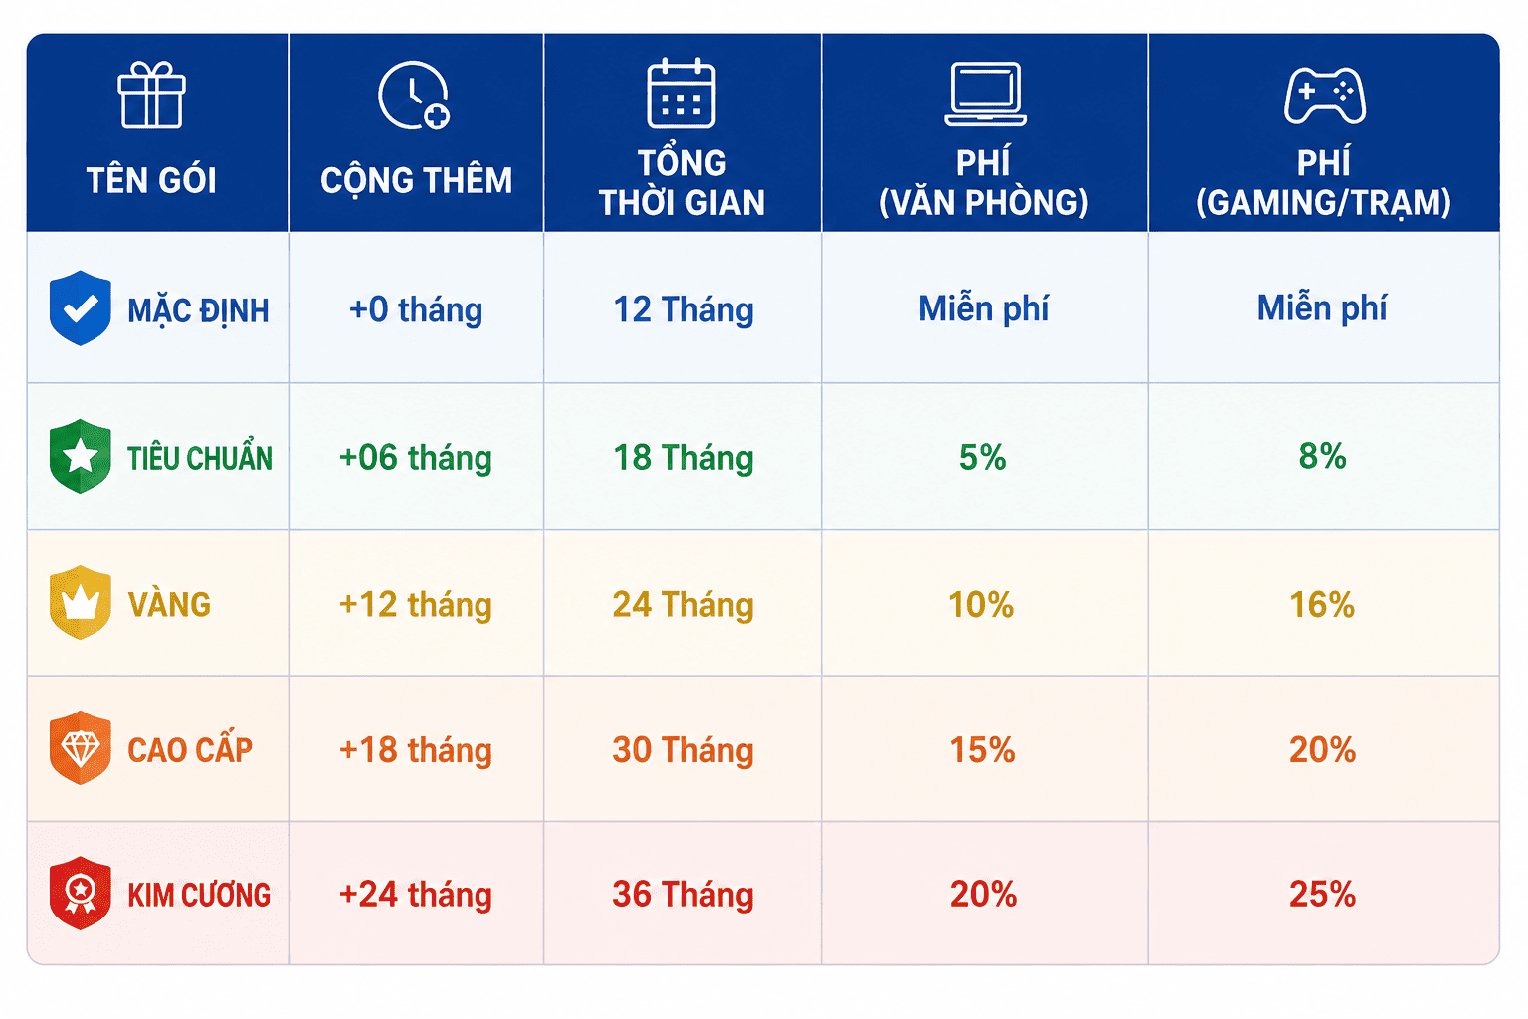Click the orange diamond shield icon
Viewport: 1528px width, 1019px height.
tap(81, 748)
